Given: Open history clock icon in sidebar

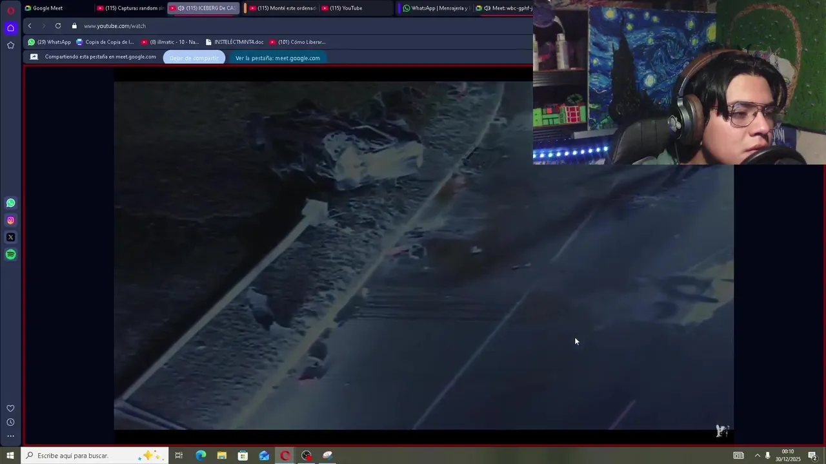Looking at the screenshot, I should (10, 422).
